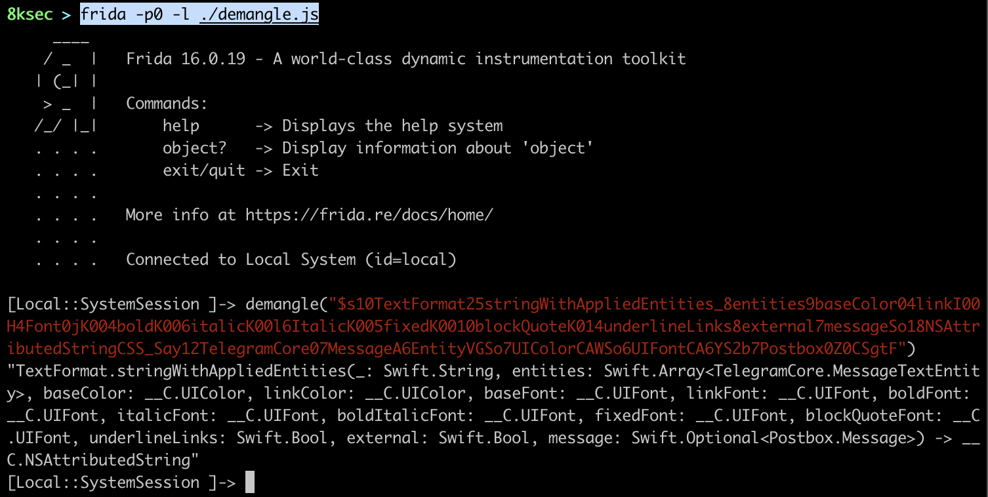Click the underlined ./demangle.js file path

[259, 14]
